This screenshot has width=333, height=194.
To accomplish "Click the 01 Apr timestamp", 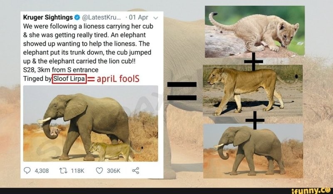I will coord(138,17).
